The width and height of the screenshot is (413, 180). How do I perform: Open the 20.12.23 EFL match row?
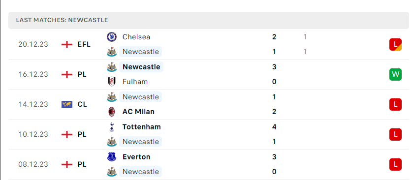click(209, 44)
